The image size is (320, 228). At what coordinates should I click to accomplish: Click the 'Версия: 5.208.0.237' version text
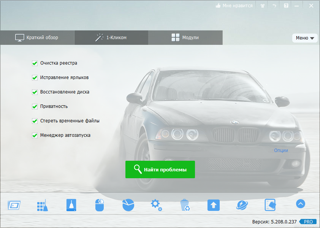[x=274, y=222]
